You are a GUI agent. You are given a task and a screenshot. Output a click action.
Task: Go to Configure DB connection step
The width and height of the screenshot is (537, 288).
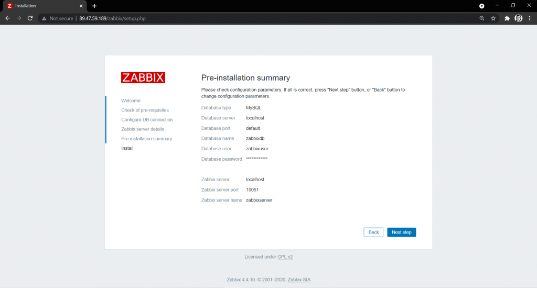click(x=147, y=120)
